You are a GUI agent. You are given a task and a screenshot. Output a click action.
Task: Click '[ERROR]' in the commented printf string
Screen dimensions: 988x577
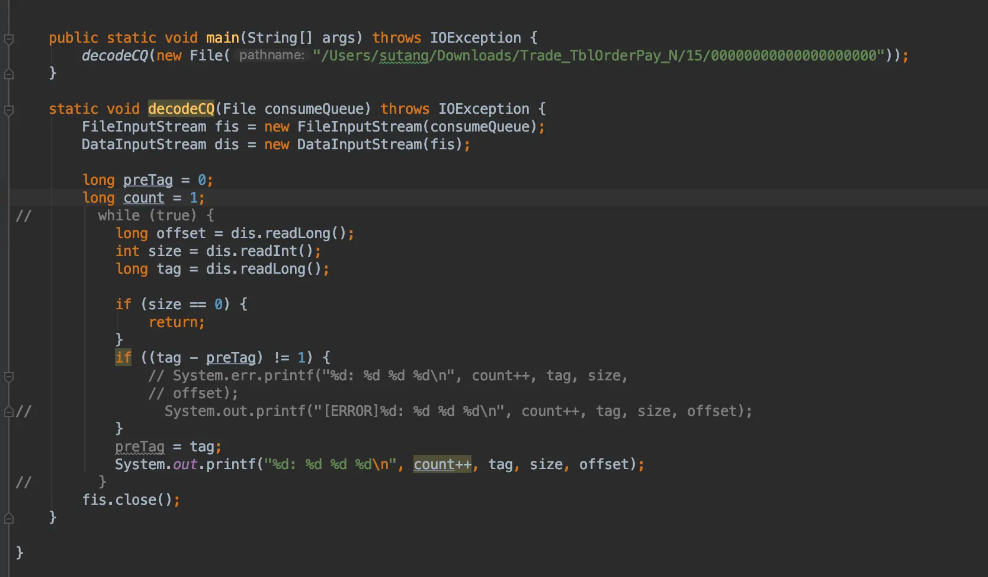[x=351, y=411]
